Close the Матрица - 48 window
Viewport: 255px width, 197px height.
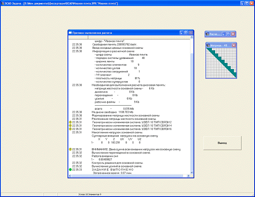pos(233,45)
